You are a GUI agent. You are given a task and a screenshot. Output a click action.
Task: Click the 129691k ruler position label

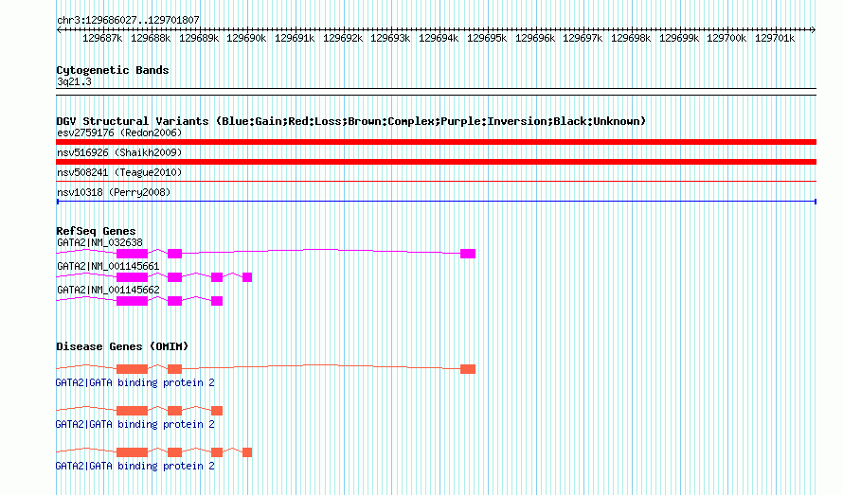point(295,38)
